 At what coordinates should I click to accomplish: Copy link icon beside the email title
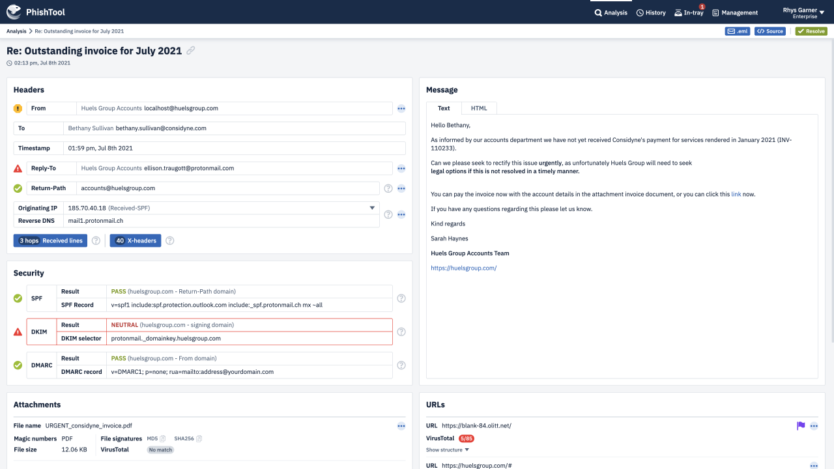pos(191,51)
